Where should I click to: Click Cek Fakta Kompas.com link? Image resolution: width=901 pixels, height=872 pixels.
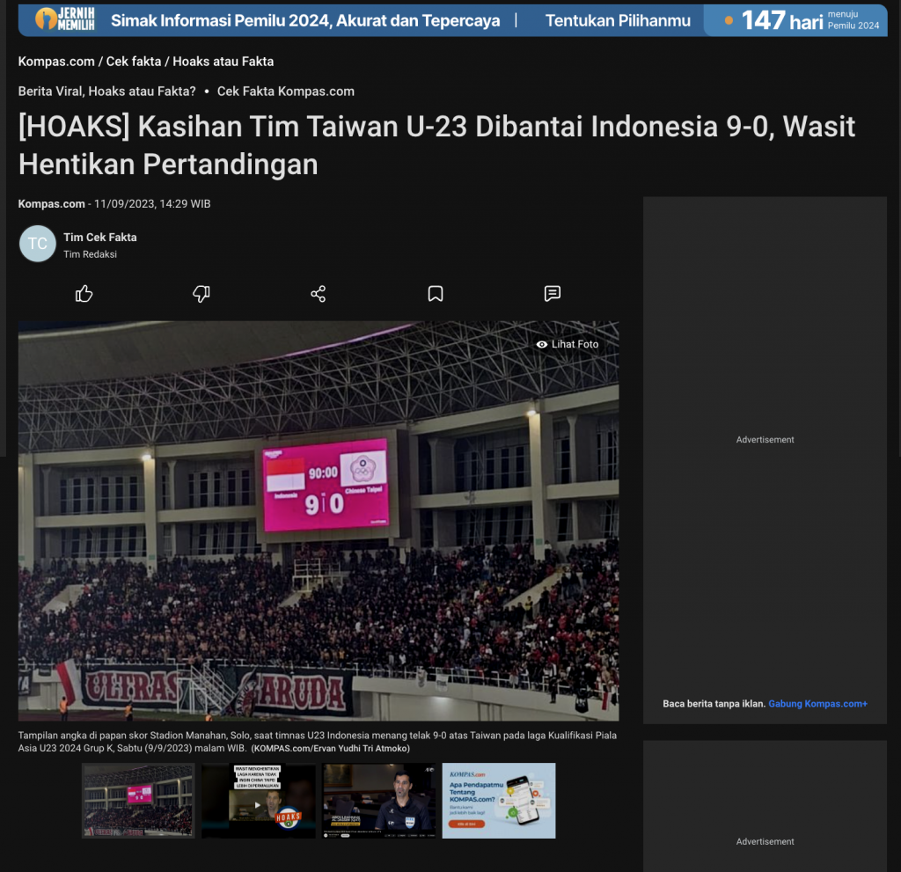pyautogui.click(x=286, y=92)
